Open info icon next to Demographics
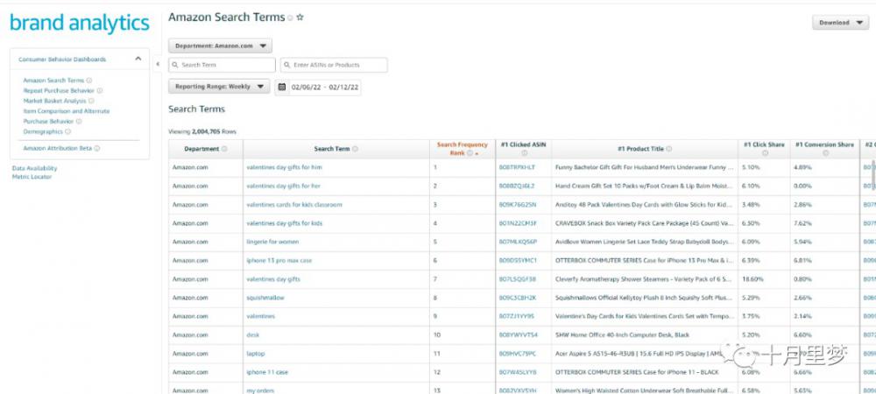This screenshot has height=394, width=876. click(67, 131)
